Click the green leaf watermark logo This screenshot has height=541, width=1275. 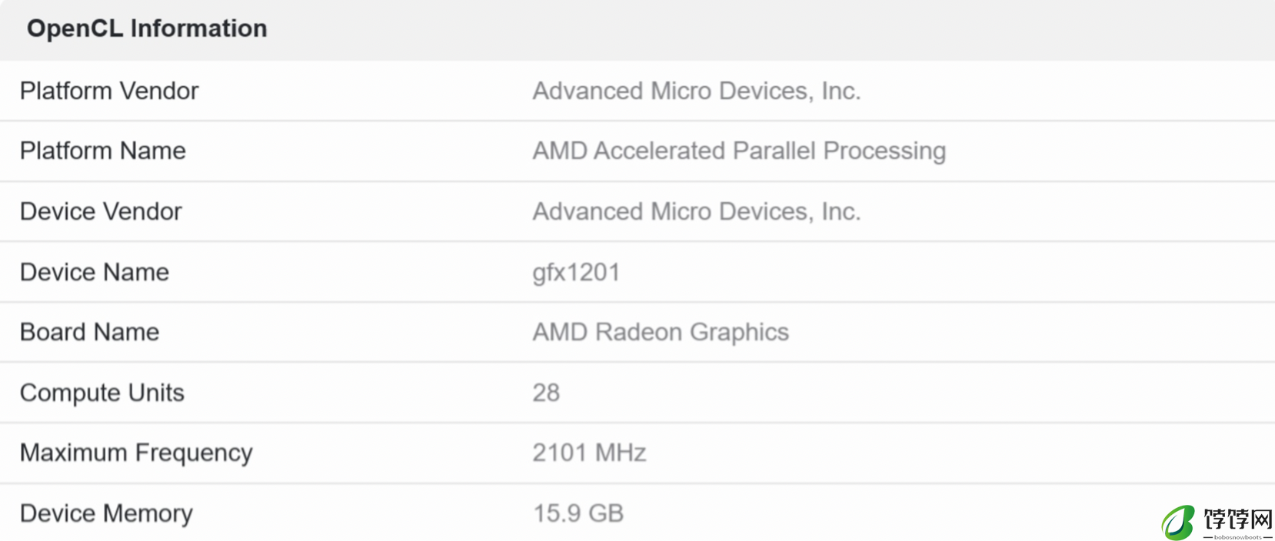(1178, 523)
